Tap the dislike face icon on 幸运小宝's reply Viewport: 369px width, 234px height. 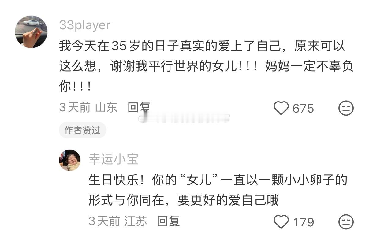tap(346, 222)
